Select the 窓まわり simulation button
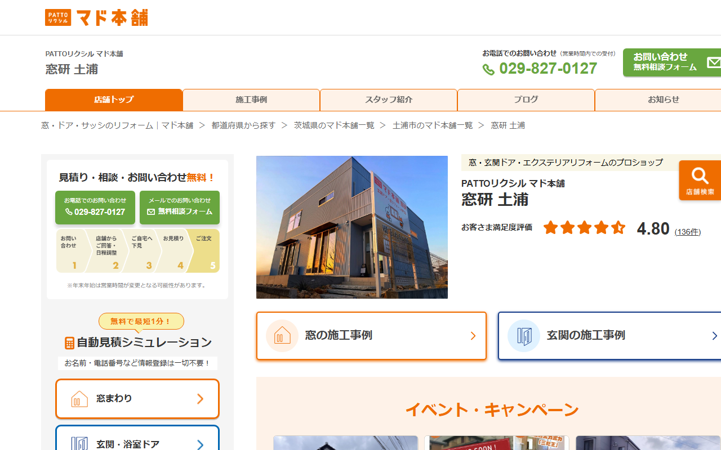 [x=137, y=399]
